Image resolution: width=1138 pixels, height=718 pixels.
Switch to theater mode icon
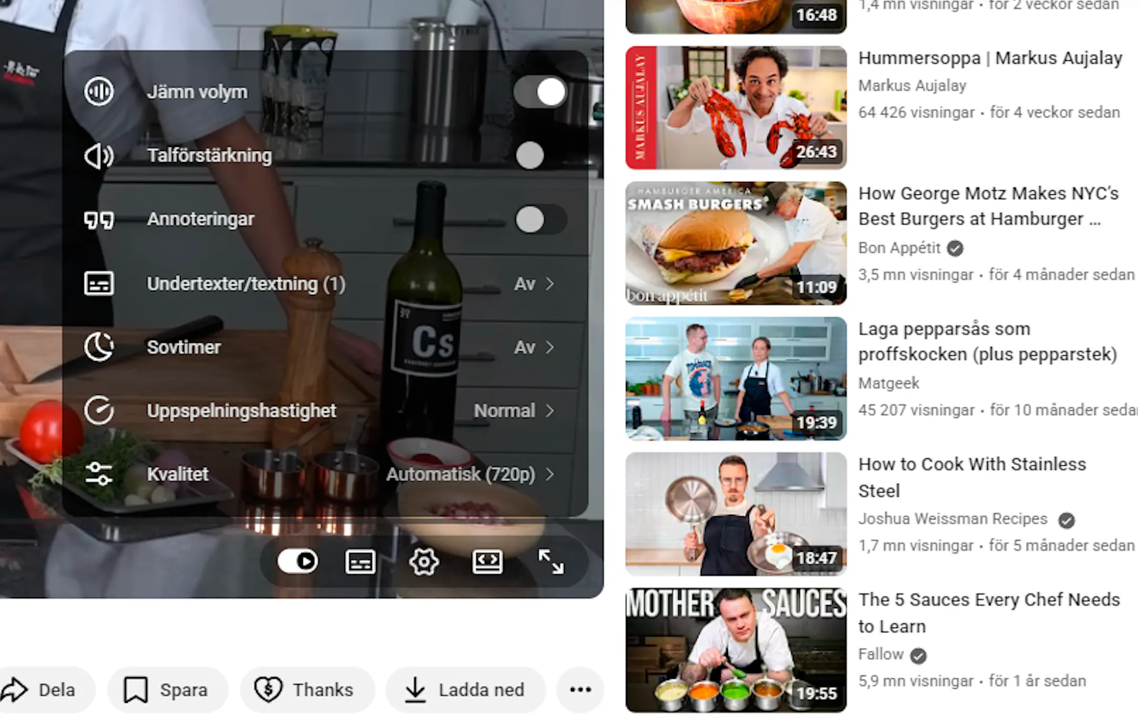coord(487,562)
